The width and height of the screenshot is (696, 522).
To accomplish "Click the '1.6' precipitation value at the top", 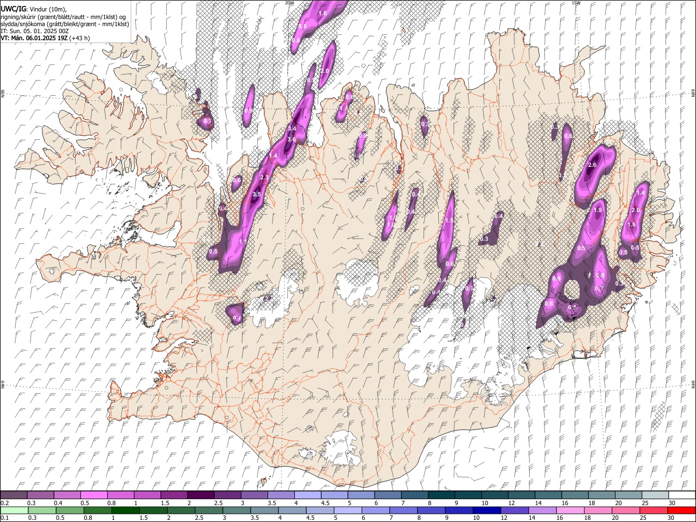I will point(322,13).
